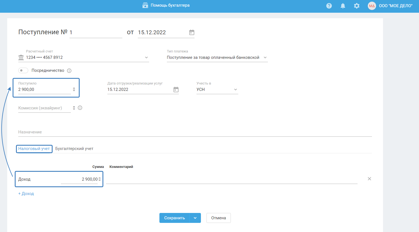Toggle the Посредничество switch
Screen dimensions: 419x232
click(x=23, y=70)
